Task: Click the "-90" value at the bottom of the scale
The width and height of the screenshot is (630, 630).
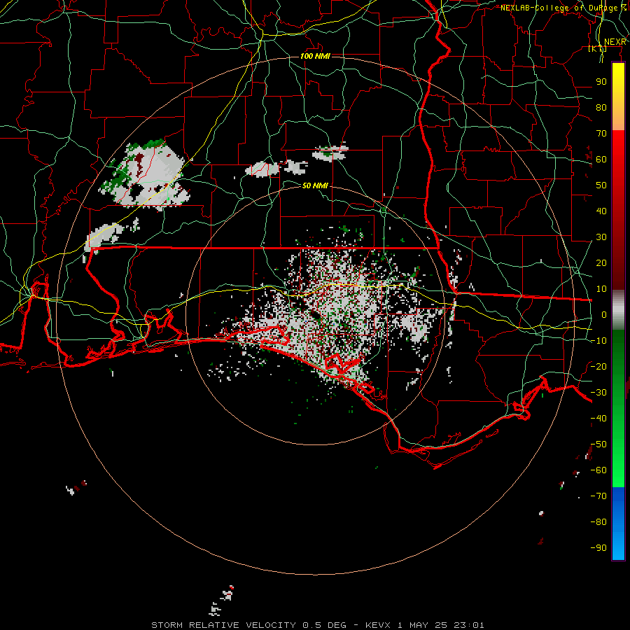Action: [x=598, y=547]
